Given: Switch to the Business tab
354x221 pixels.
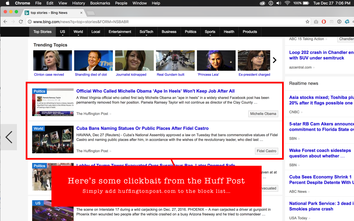Looking at the screenshot, I should click(x=169, y=32).
